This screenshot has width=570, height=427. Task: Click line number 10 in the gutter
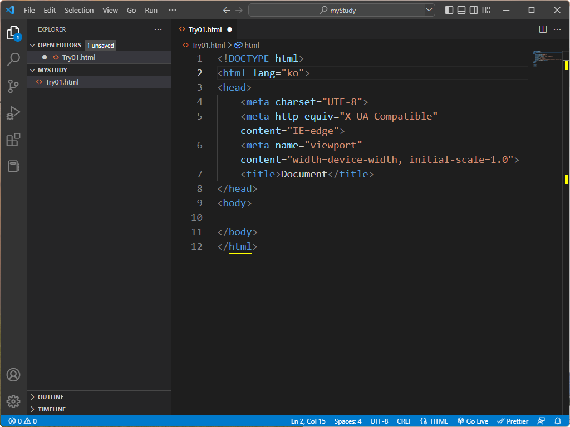pyautogui.click(x=196, y=217)
